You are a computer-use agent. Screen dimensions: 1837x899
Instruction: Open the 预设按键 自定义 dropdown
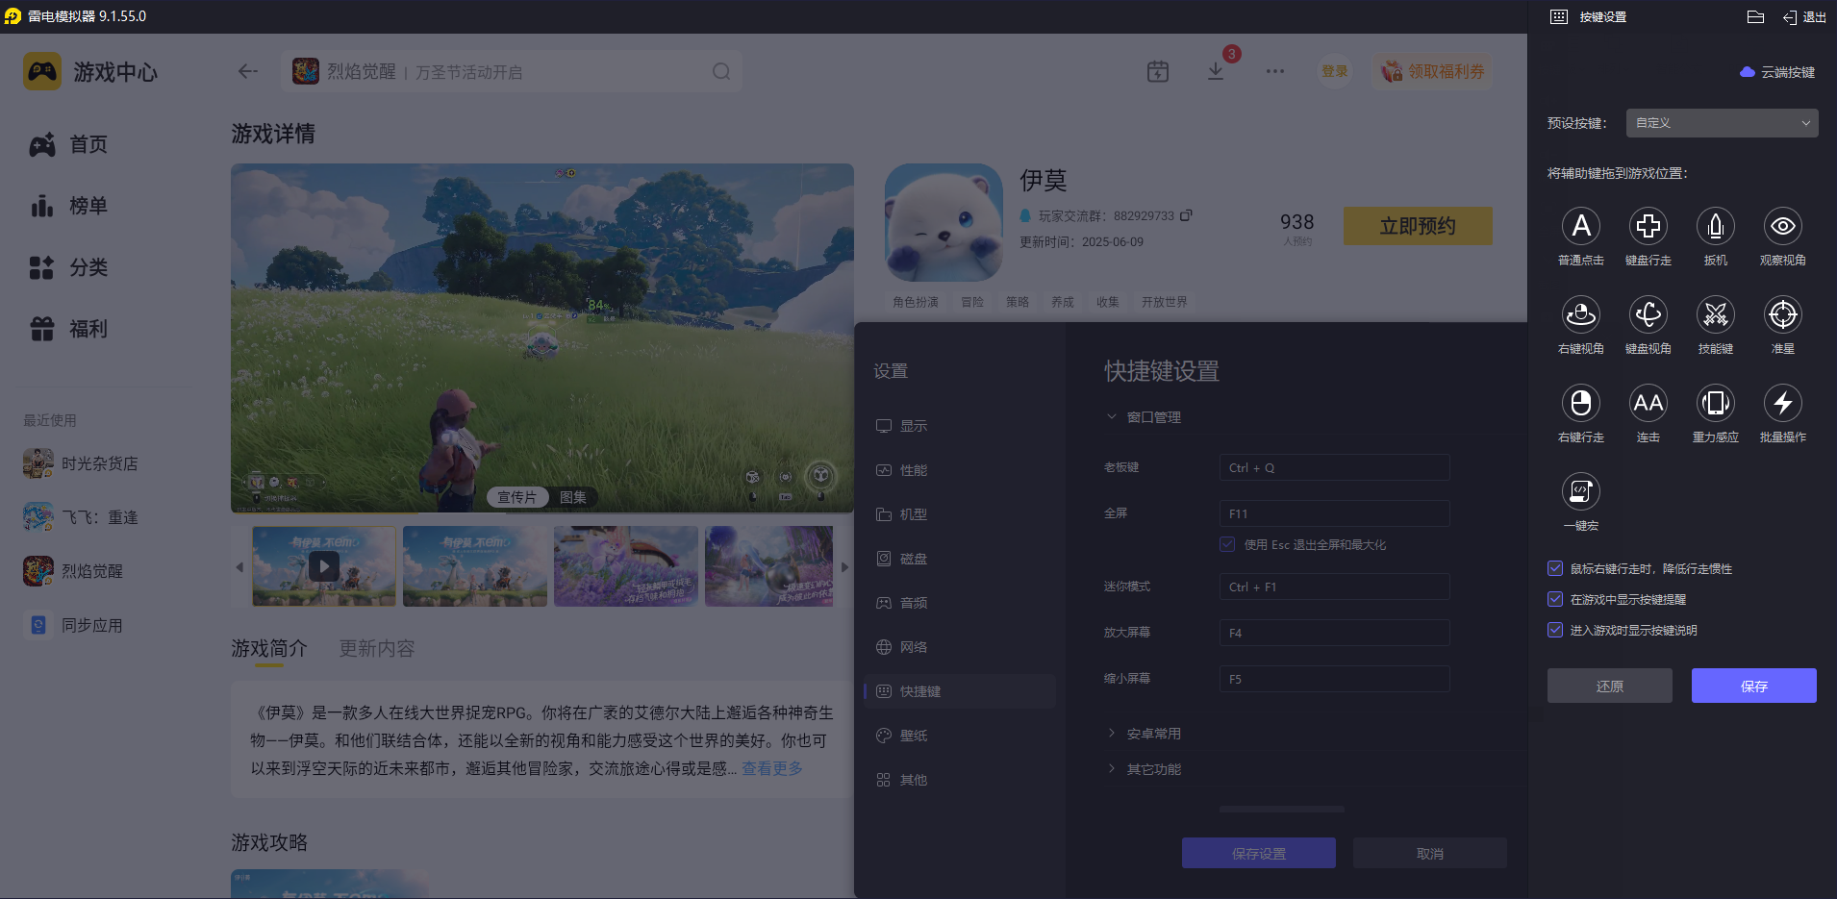point(1721,122)
